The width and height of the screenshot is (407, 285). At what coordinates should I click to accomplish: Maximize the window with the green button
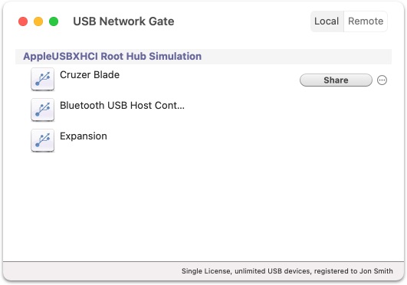click(54, 21)
